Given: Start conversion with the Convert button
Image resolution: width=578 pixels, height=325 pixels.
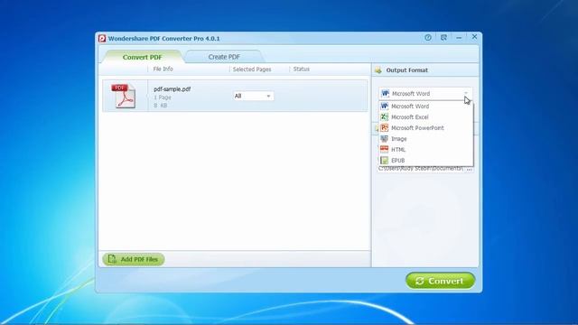Looking at the screenshot, I should 440,281.
